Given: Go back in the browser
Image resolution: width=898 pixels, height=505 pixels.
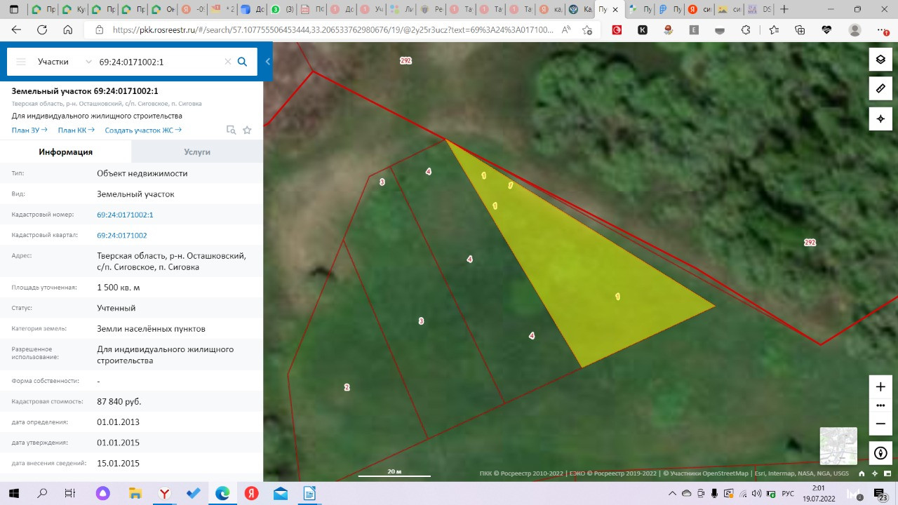Looking at the screenshot, I should tap(16, 30).
